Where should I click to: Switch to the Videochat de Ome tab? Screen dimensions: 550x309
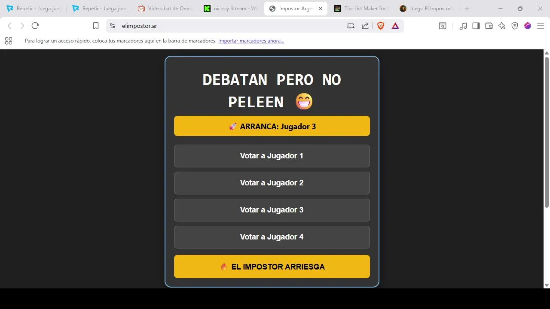[x=165, y=9]
